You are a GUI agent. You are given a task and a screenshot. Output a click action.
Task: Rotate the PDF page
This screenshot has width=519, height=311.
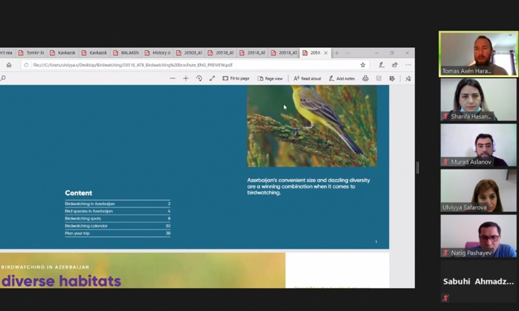pos(199,78)
